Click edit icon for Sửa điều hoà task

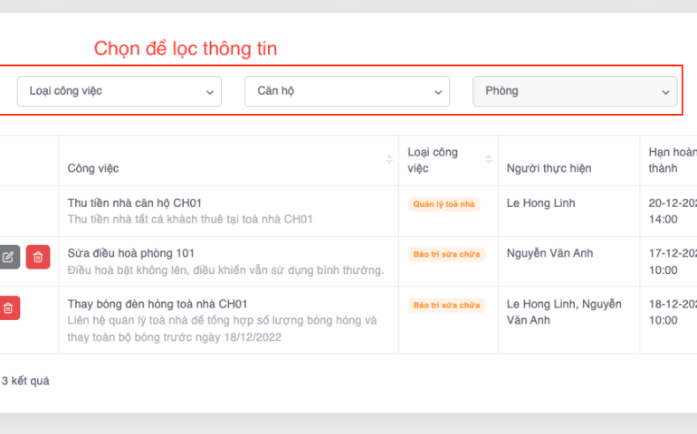8,257
